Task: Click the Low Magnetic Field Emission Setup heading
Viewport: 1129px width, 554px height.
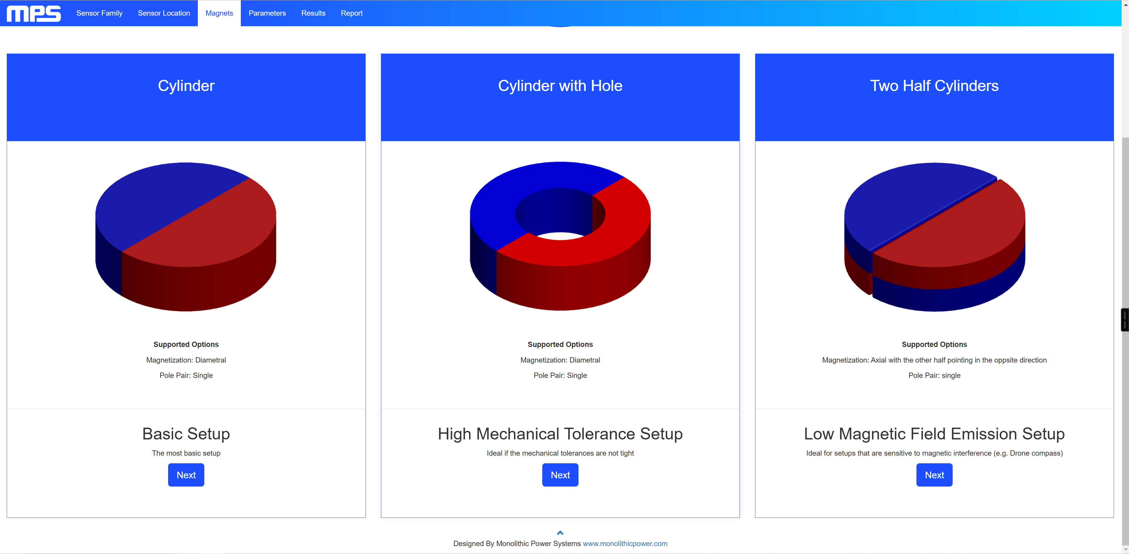Action: click(934, 434)
